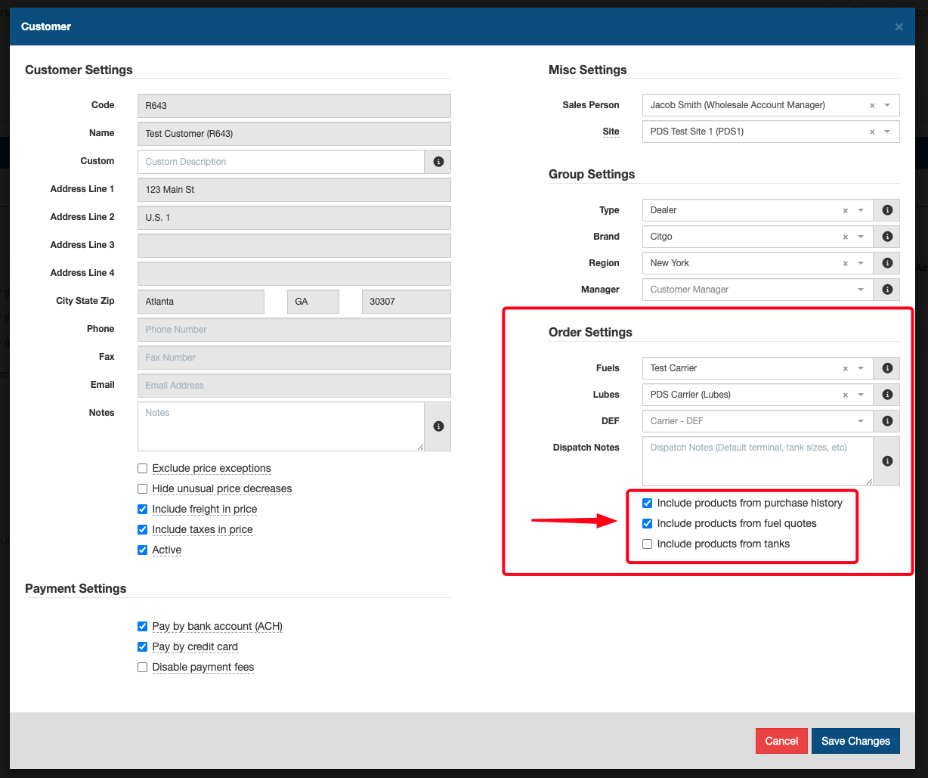This screenshot has width=928, height=778.
Task: Uncheck Include taxes in price
Action: (x=142, y=530)
